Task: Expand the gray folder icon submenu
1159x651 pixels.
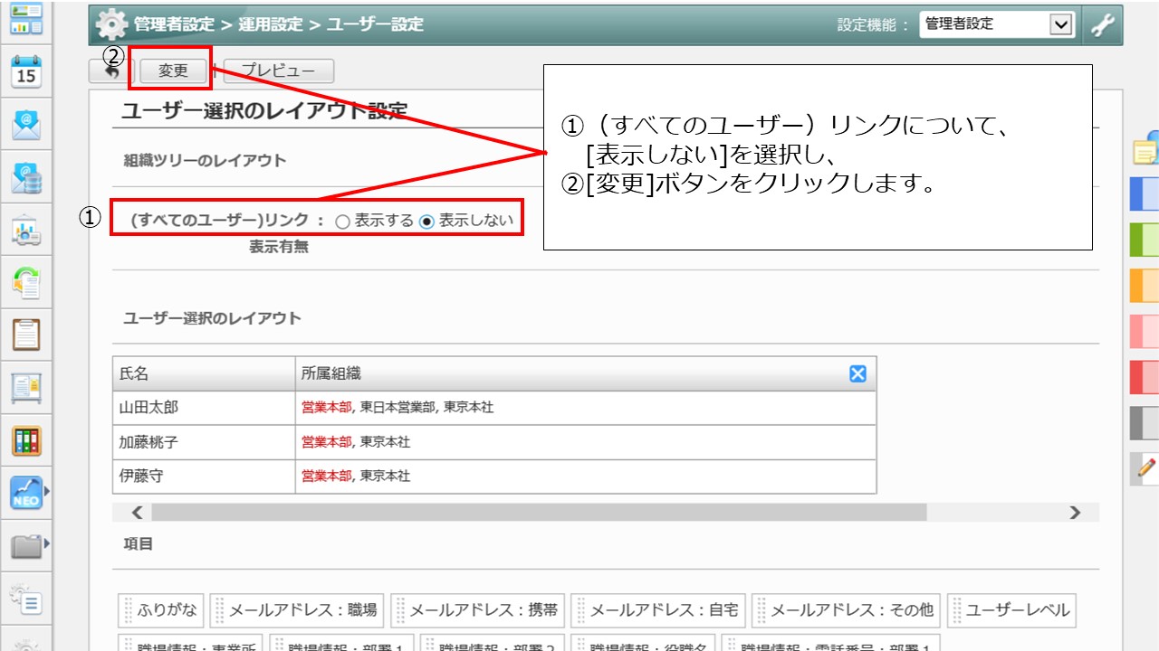Action: click(x=45, y=545)
